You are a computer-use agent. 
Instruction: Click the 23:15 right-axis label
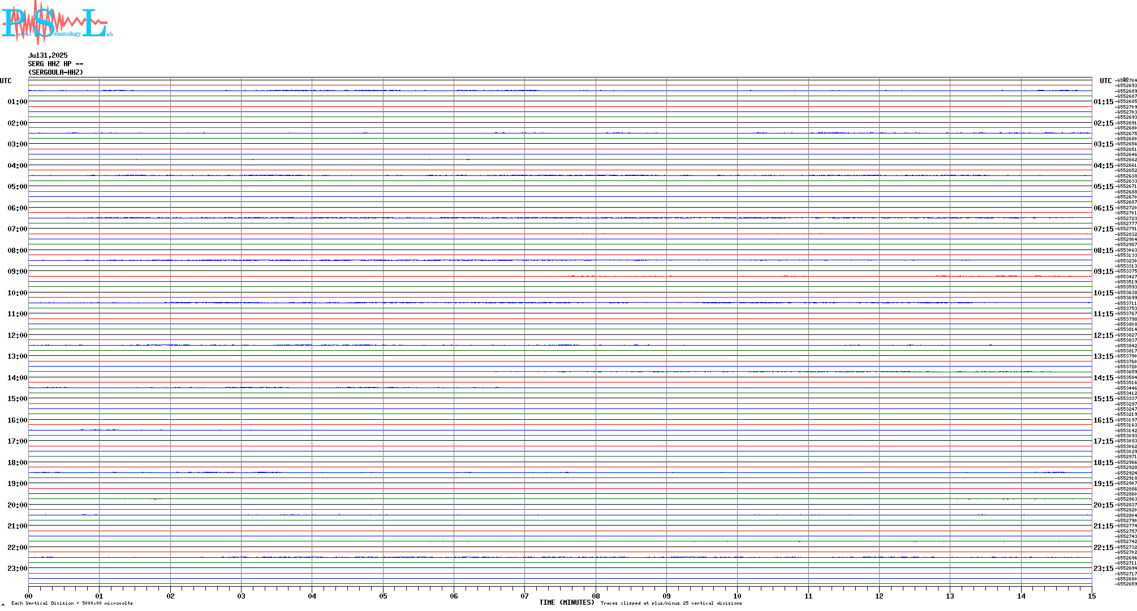[1104, 569]
